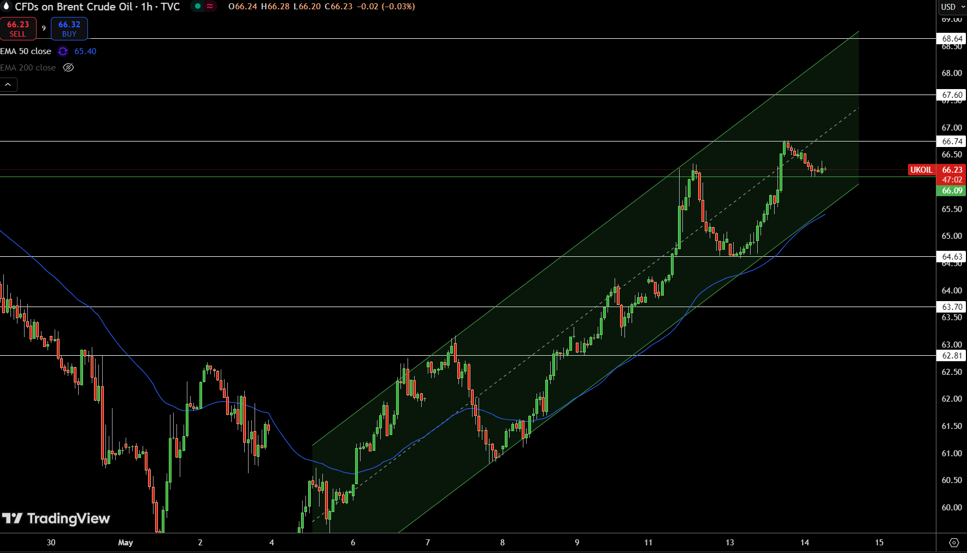This screenshot has width=967, height=553.
Task: Click the May label on time axis
Action: (x=126, y=543)
